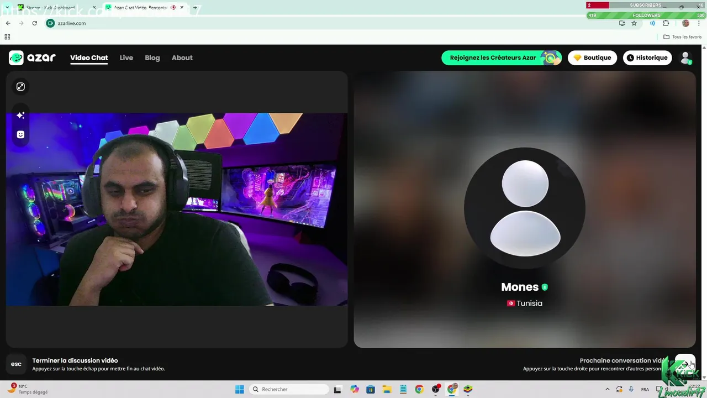
Task: Open the Chrome tab search dropdown arrow
Action: [7, 8]
